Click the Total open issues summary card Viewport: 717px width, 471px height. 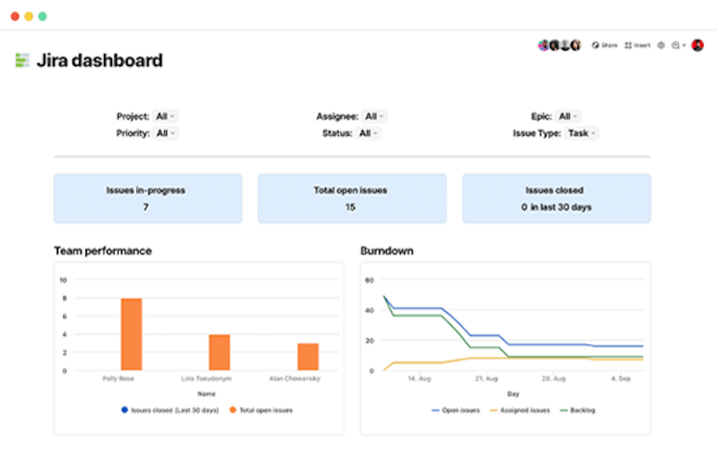351,198
